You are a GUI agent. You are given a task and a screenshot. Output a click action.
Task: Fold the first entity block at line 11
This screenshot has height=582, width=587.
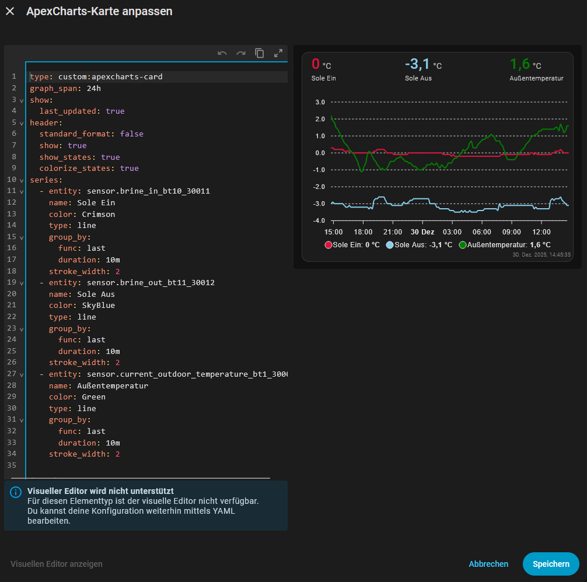(22, 192)
